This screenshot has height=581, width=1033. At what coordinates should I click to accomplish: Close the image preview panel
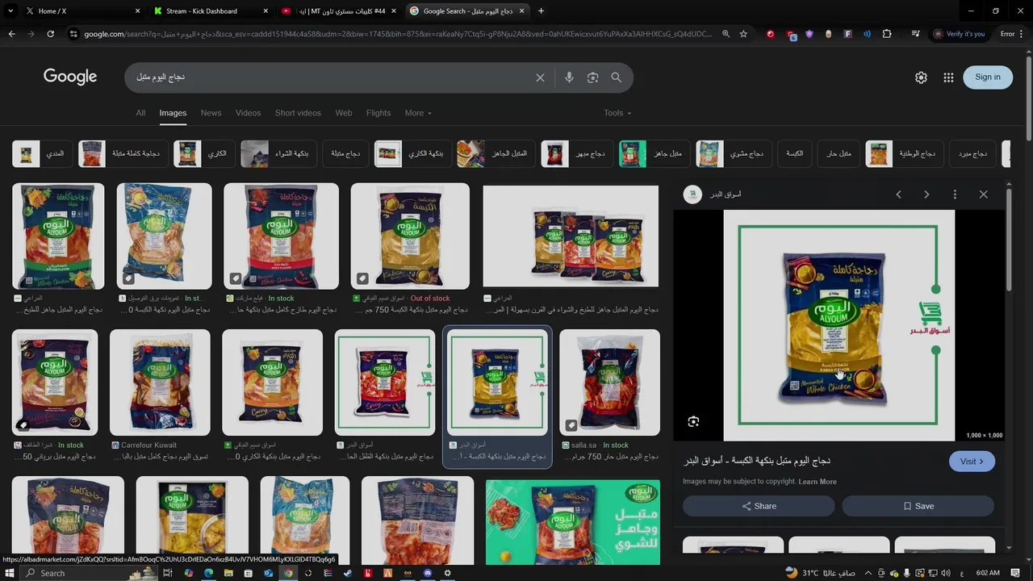(983, 194)
